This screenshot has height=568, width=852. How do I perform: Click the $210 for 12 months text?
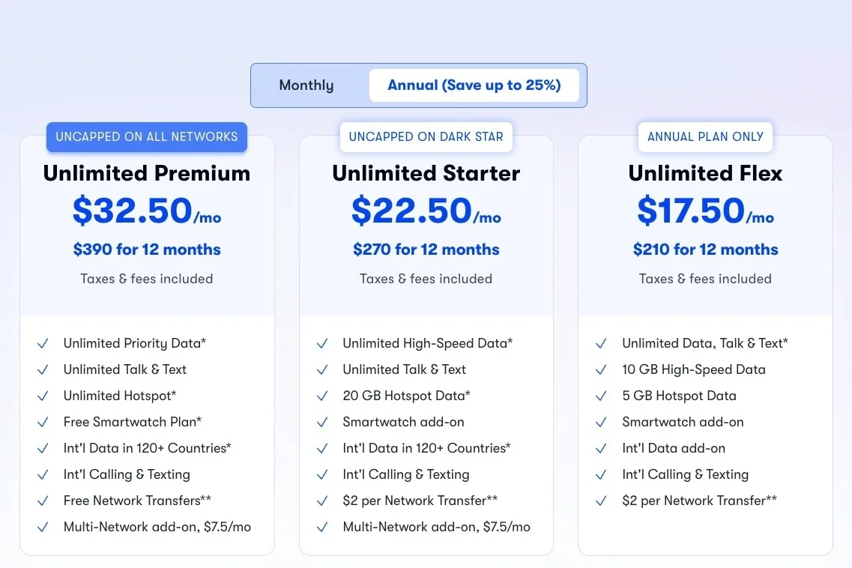point(705,250)
